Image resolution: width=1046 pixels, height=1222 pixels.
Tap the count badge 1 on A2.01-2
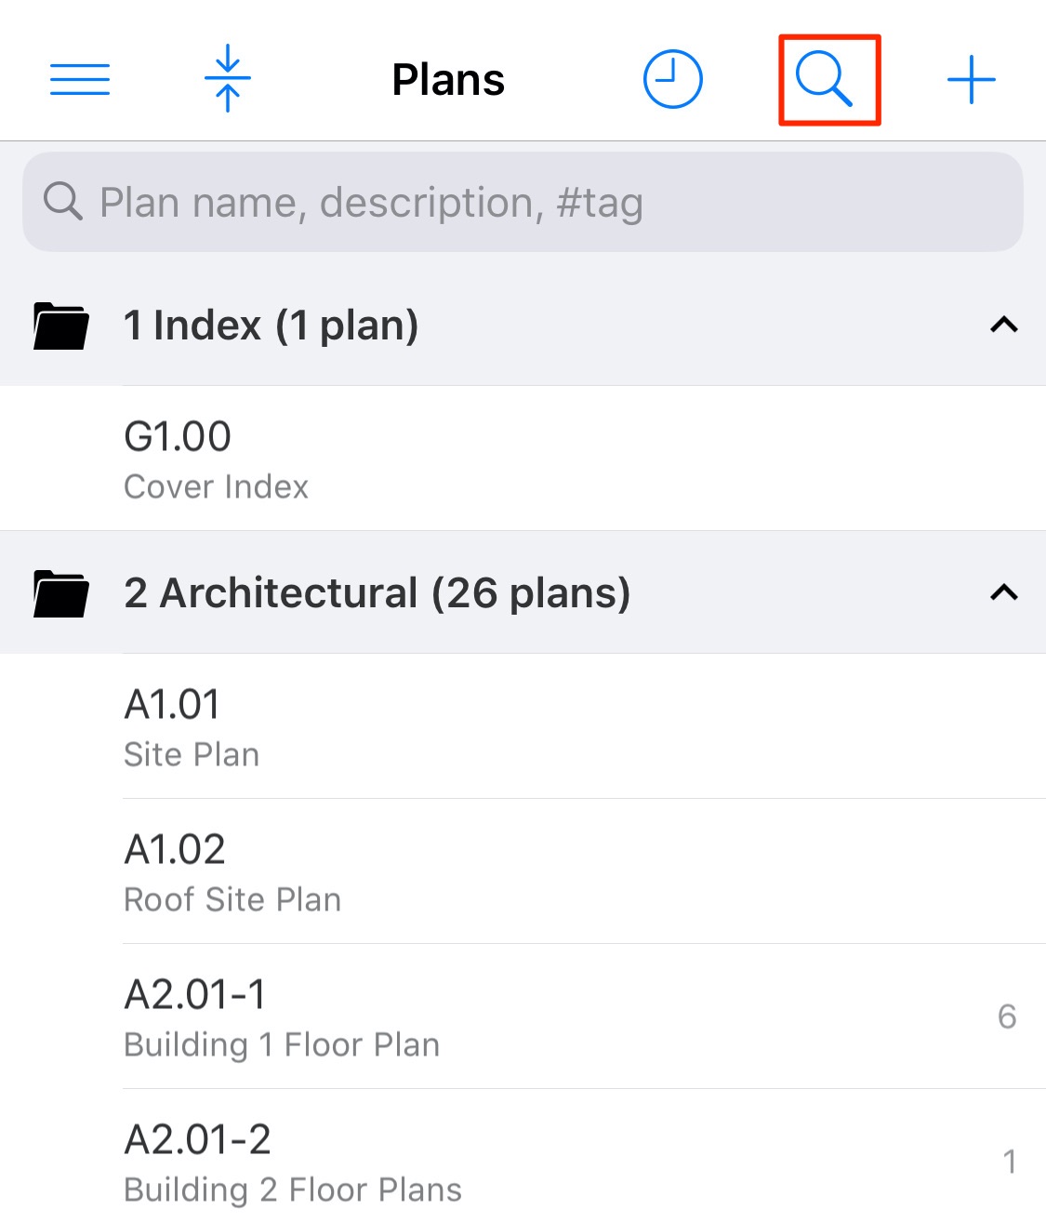pos(1010,1162)
